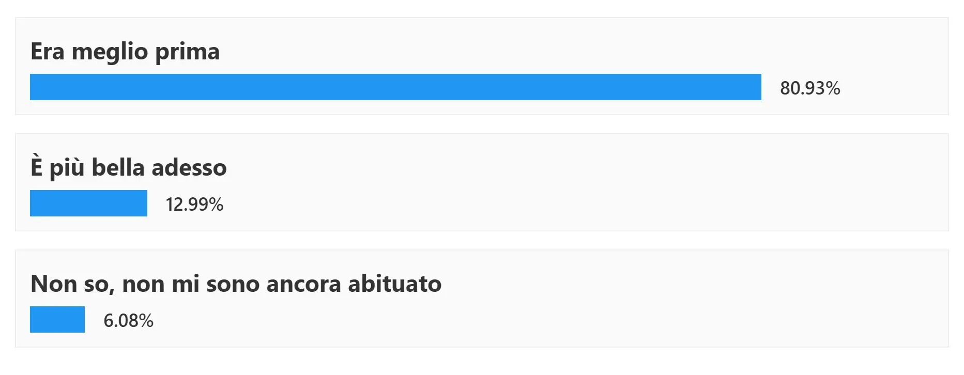
Task: Click the word 'prima' in first option
Action: 187,52
